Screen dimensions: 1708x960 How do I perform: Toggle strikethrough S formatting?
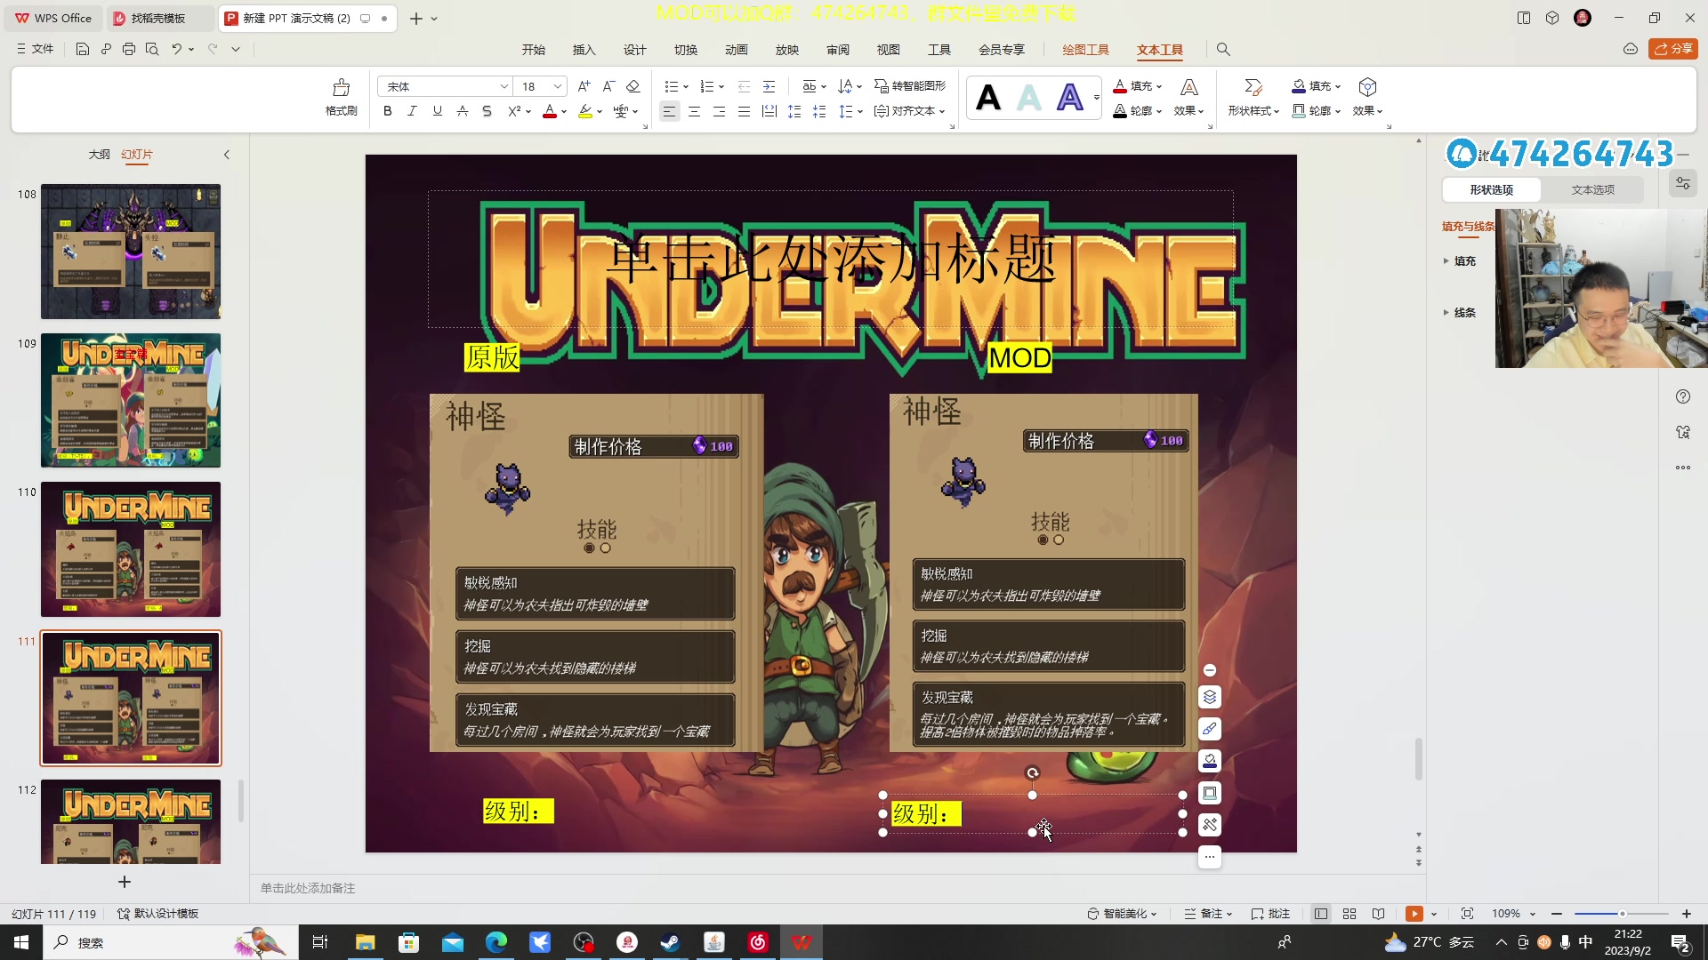point(487,111)
